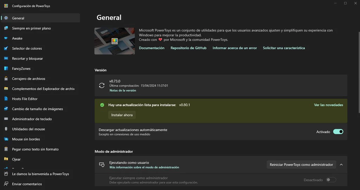
Task: Open Notas de la versión link
Action: pos(123,90)
